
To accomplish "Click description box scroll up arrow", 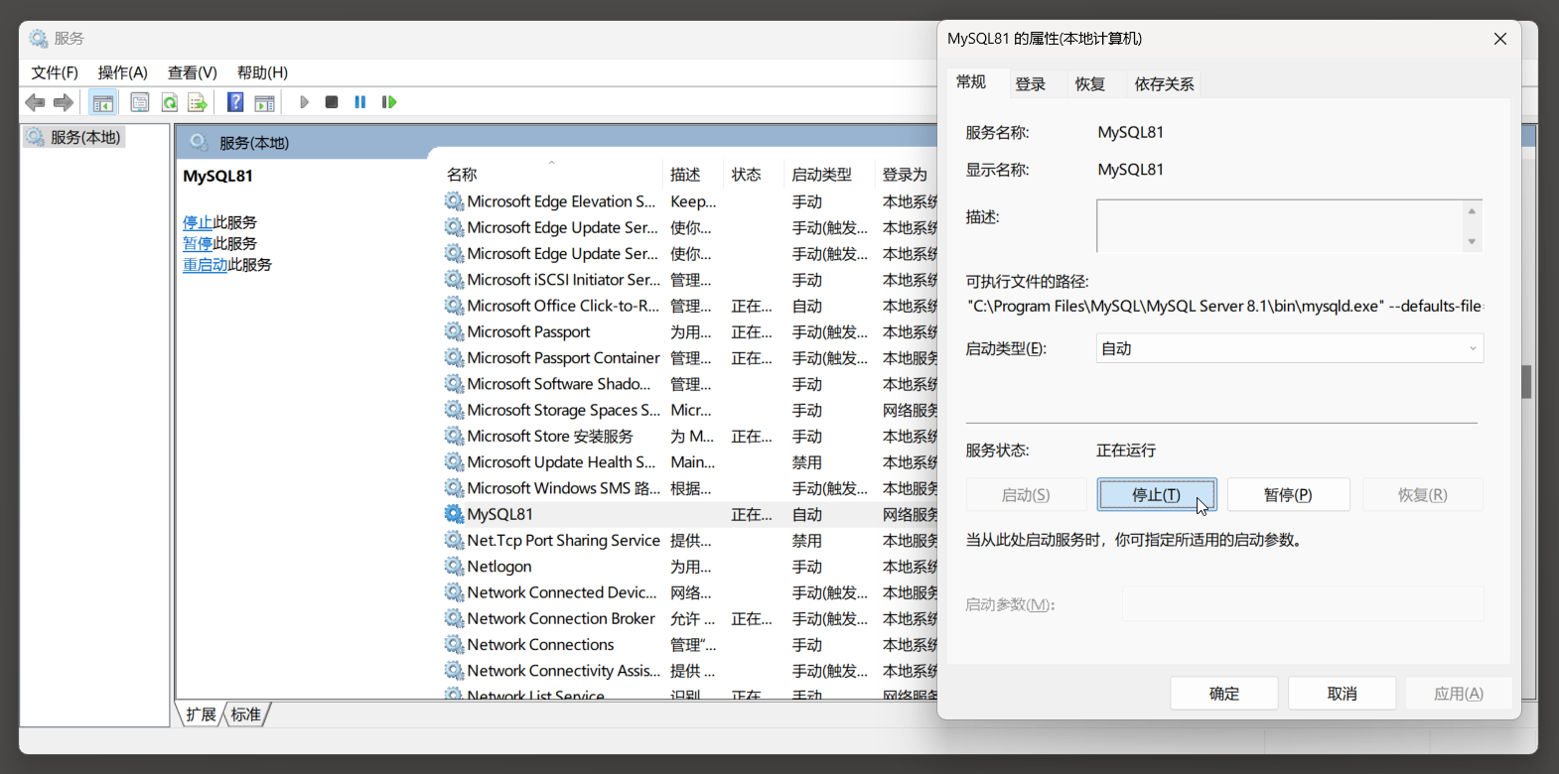I will [1472, 210].
